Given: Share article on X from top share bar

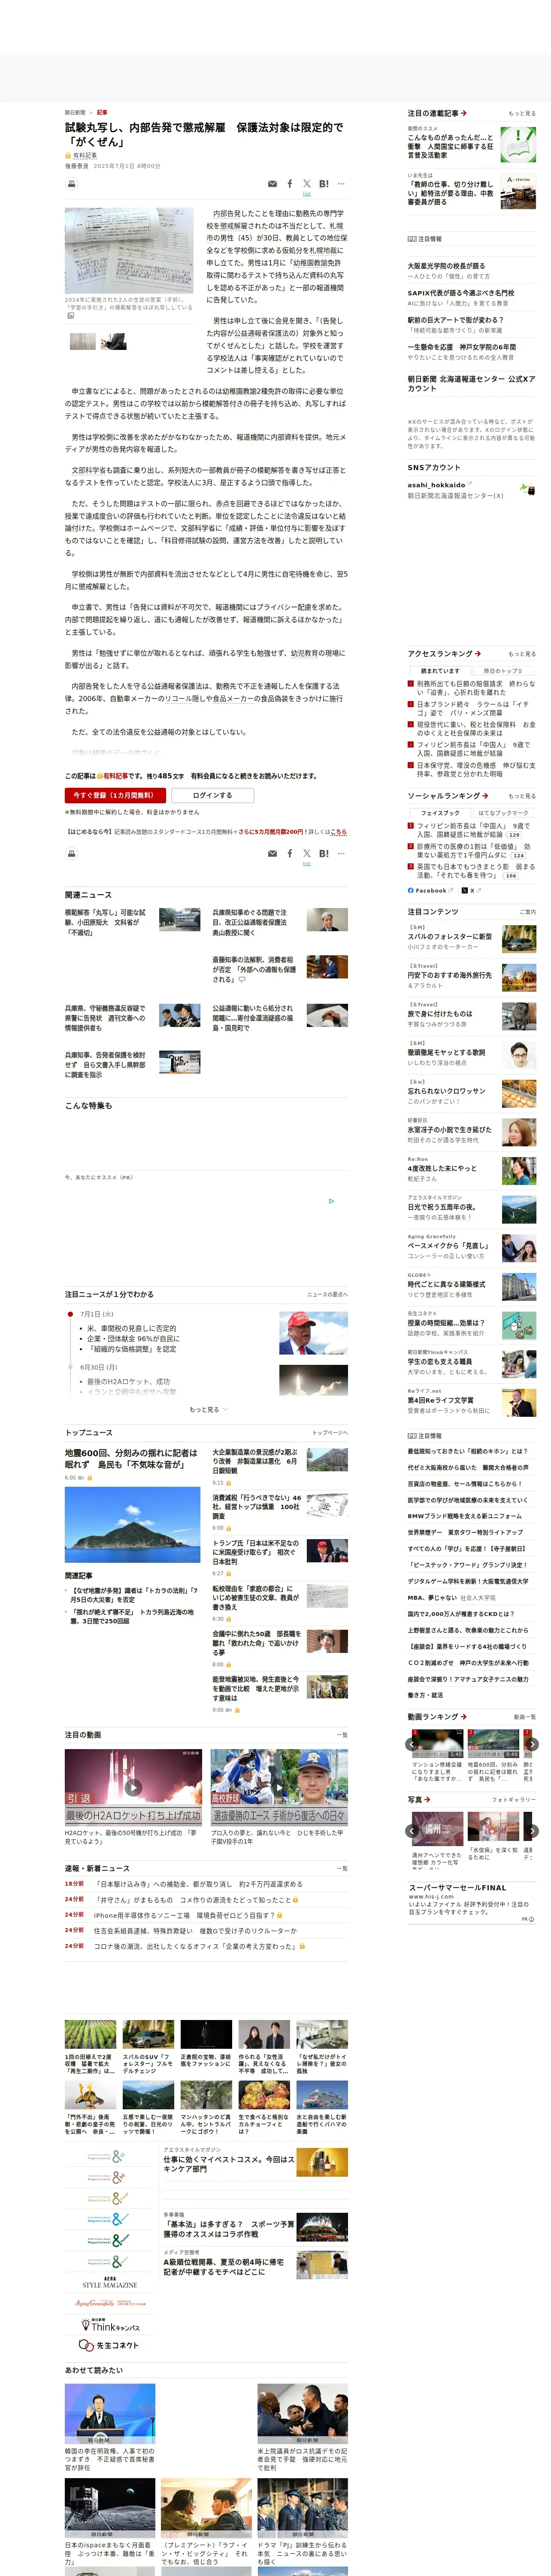Looking at the screenshot, I should click(x=307, y=184).
